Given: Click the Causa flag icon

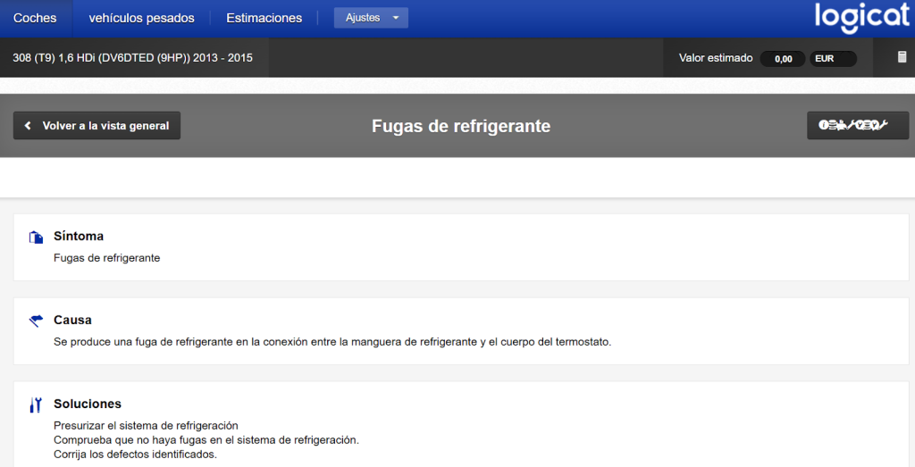Looking at the screenshot, I should pos(36,321).
